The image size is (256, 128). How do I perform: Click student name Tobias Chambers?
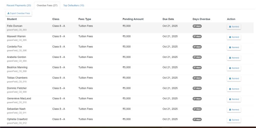pos(17,78)
